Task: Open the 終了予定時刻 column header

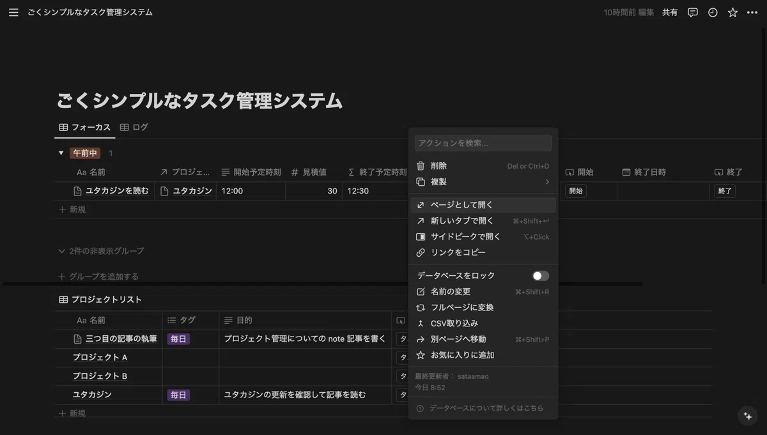Action: 377,172
